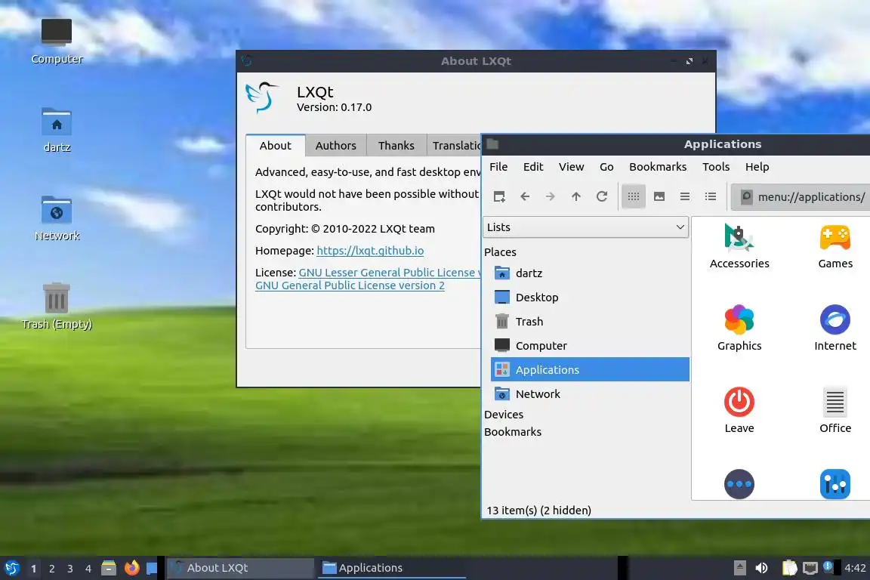870x580 pixels.
Task: Open the Help menu
Action: 757,166
